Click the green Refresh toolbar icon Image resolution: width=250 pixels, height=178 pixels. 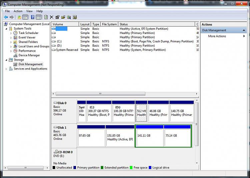point(46,17)
